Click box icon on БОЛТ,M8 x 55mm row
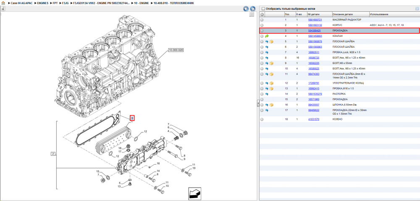Viewport: 420px width, 201px height. (271, 63)
